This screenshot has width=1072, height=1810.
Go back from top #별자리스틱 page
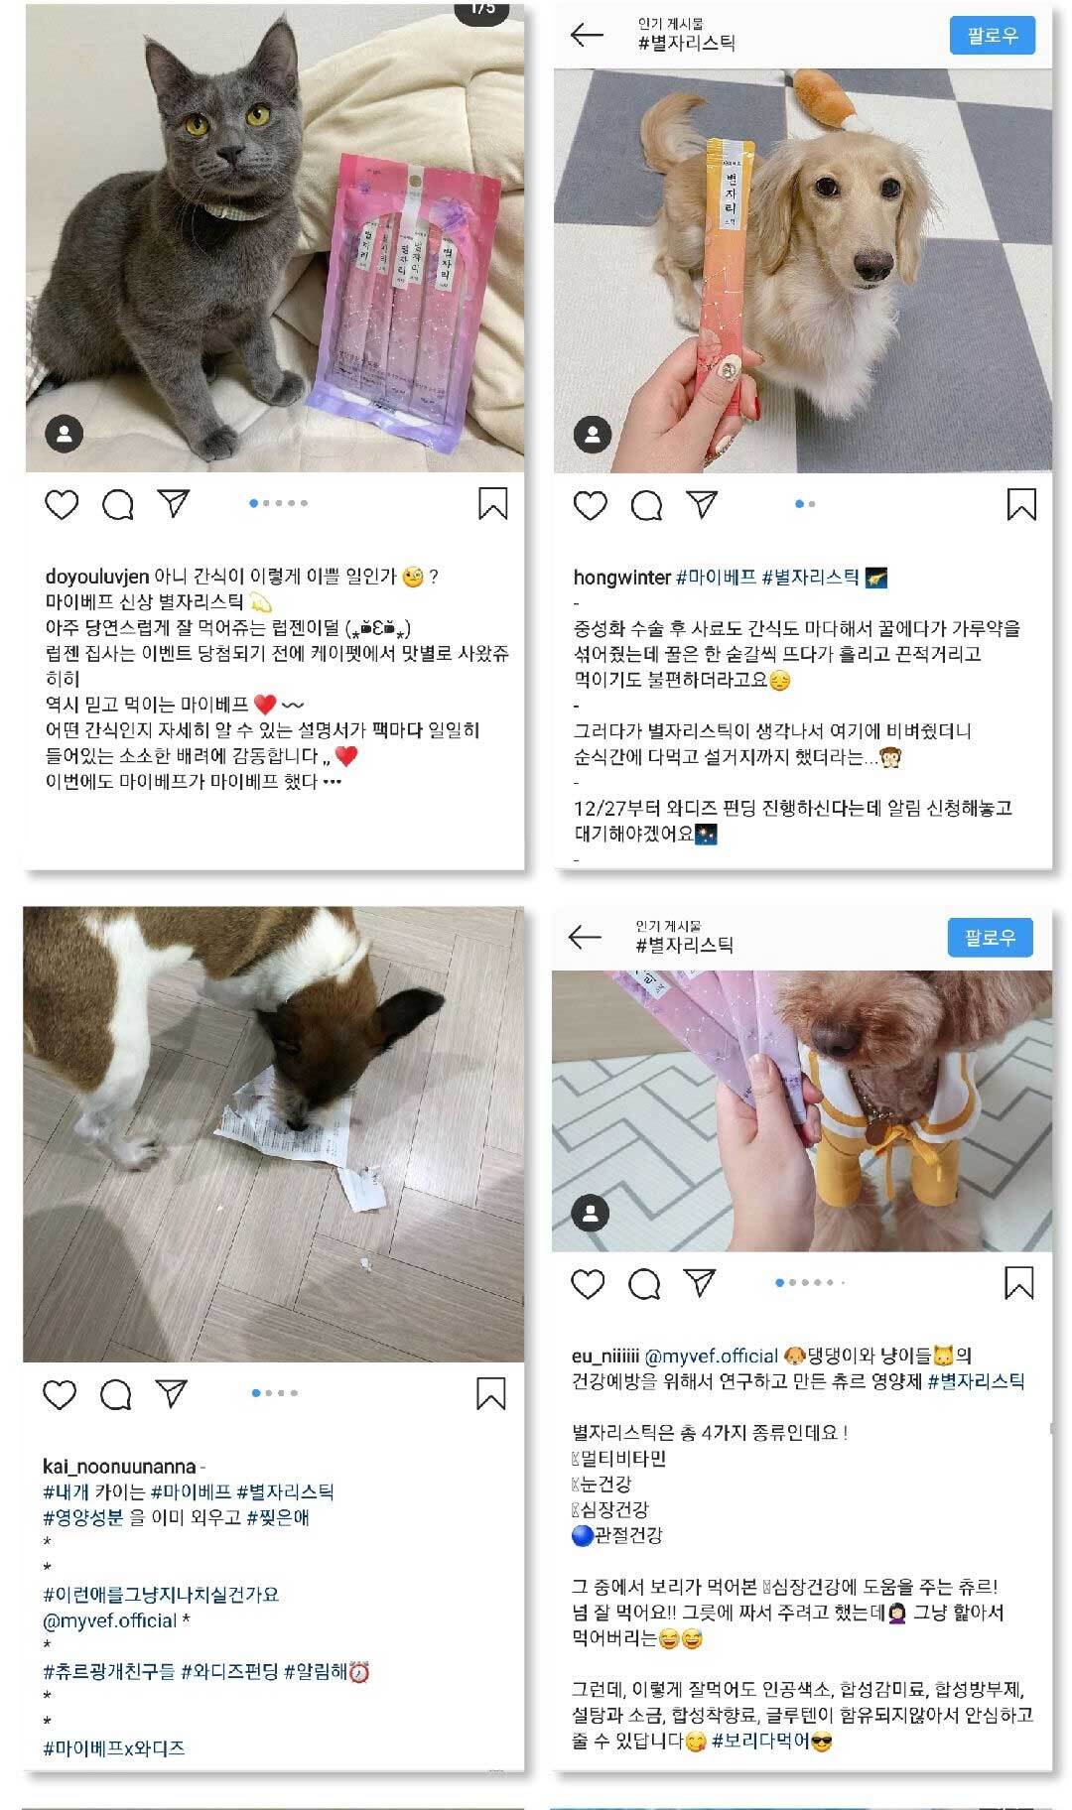[587, 36]
